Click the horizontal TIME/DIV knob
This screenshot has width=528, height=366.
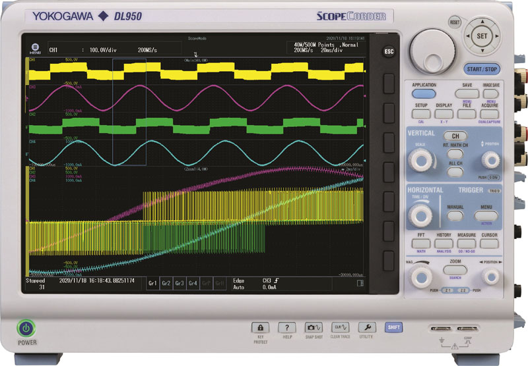pyautogui.click(x=421, y=215)
